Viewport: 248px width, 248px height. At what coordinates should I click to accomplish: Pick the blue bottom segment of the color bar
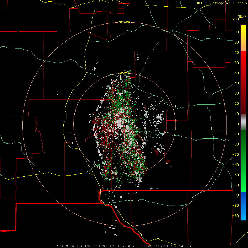(243, 206)
